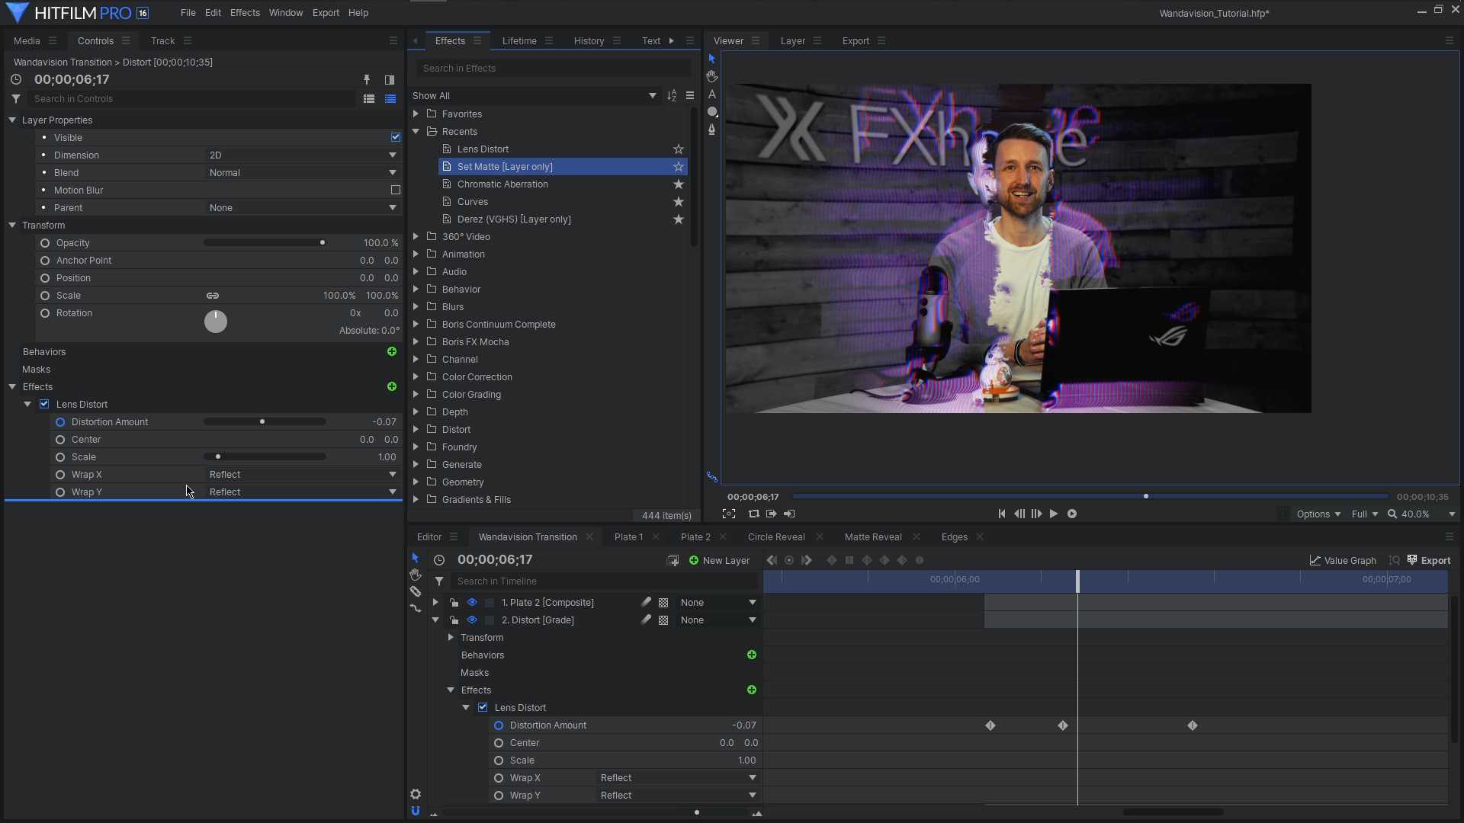Expand Plate 2 layer in timeline
The image size is (1464, 823).
click(435, 603)
